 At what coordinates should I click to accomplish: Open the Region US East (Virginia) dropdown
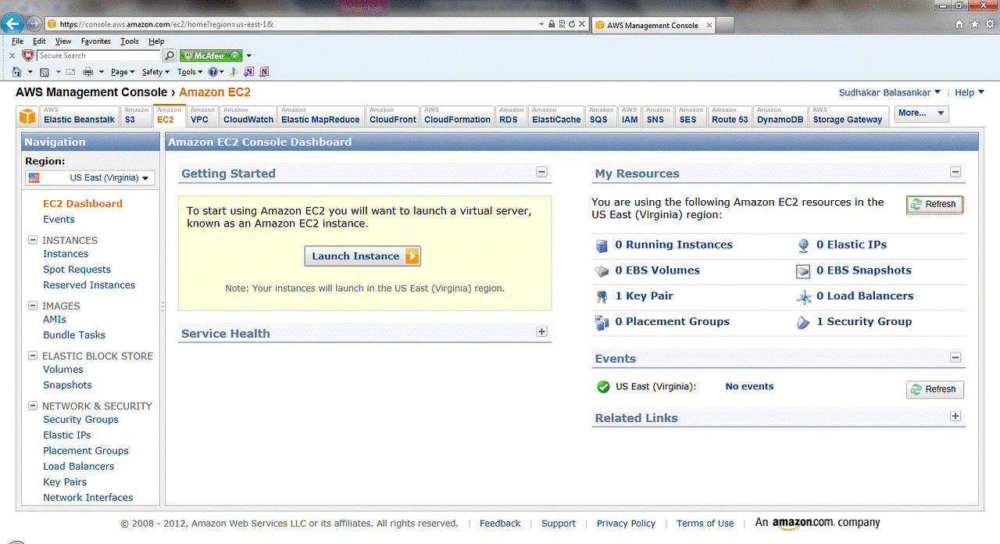pyautogui.click(x=90, y=177)
